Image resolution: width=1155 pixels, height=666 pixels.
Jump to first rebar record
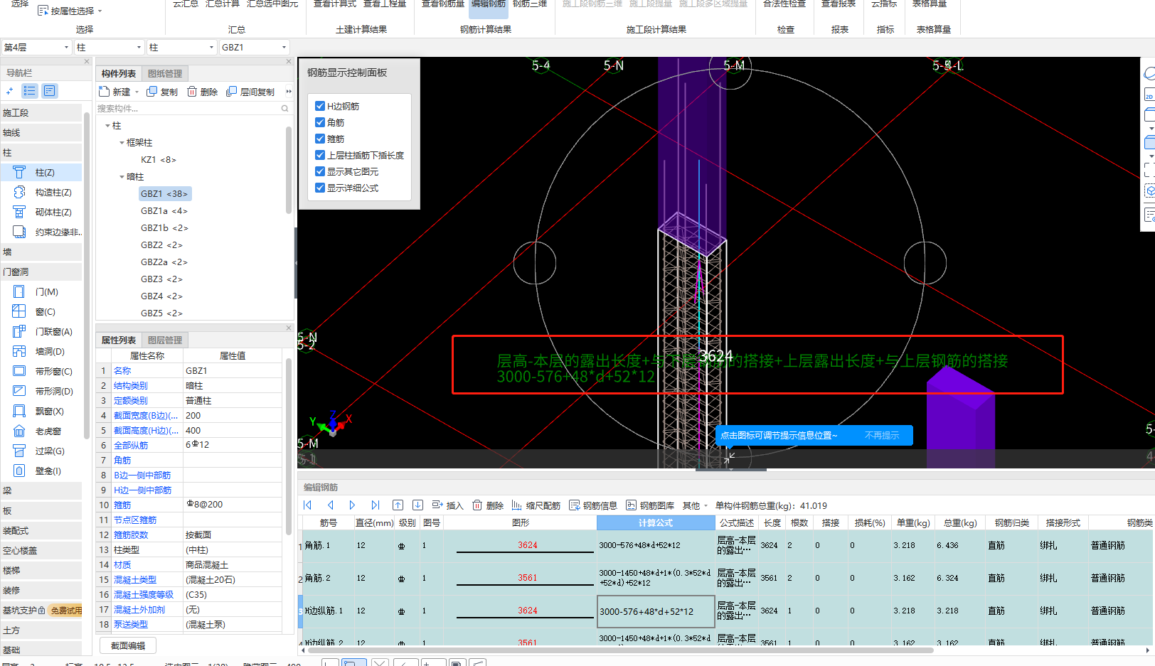(x=308, y=505)
